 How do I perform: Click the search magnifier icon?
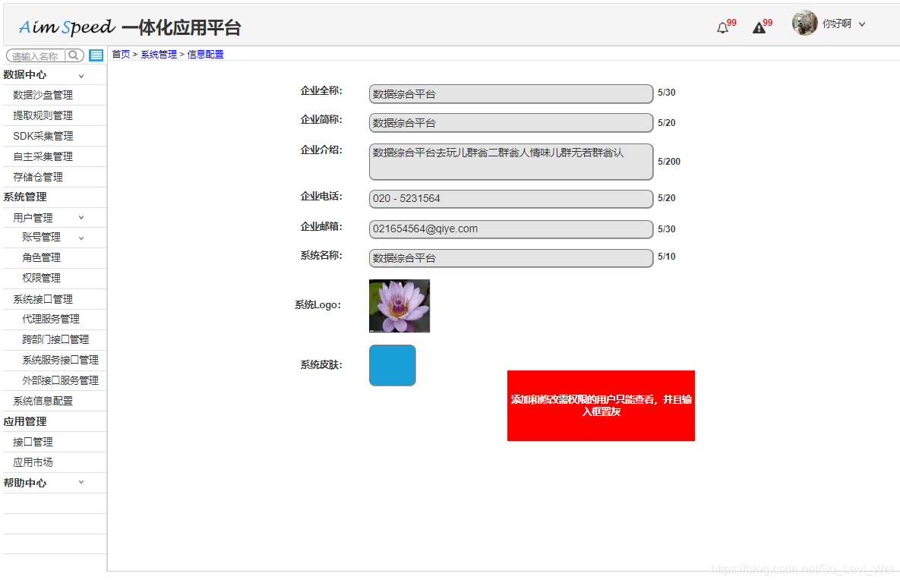coord(74,55)
